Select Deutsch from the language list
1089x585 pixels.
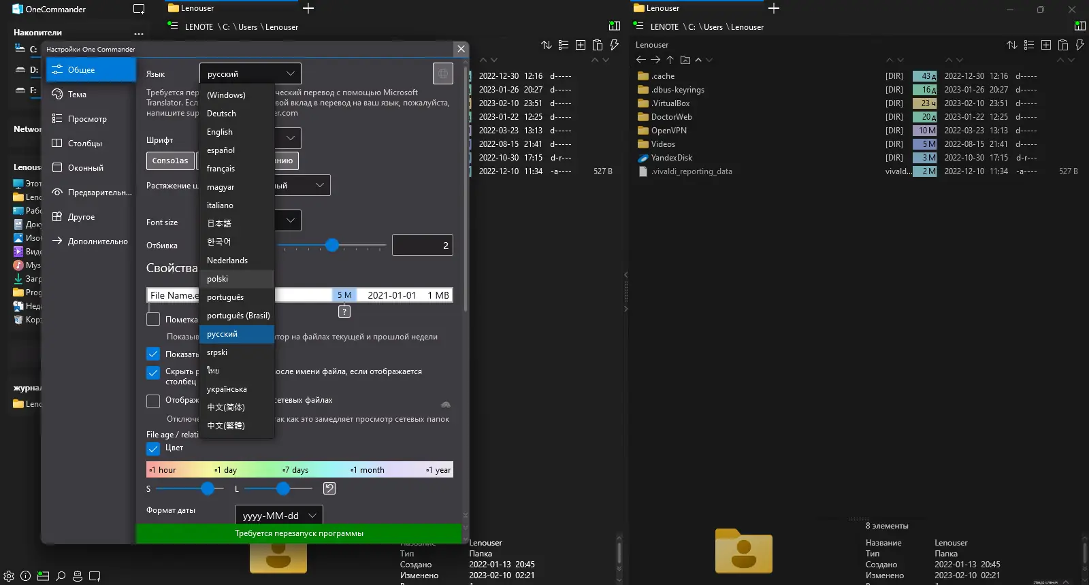(x=237, y=114)
